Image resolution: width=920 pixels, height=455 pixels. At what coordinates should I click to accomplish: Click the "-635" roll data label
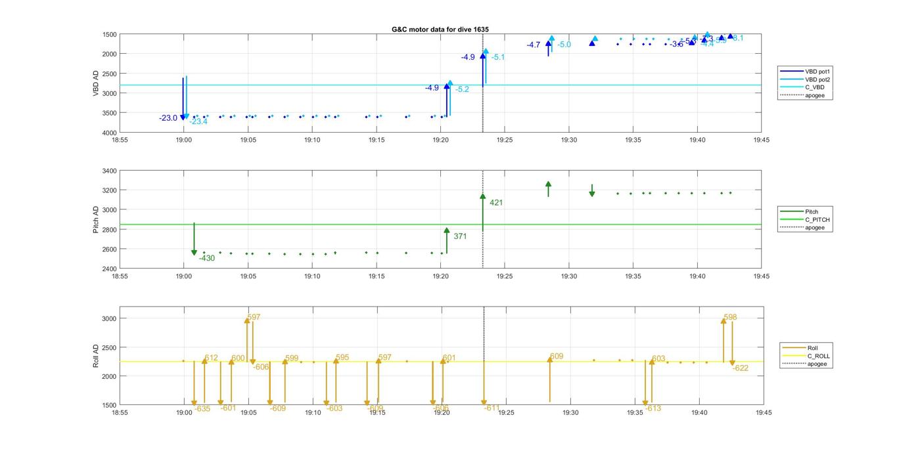(202, 409)
